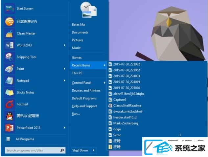The height and width of the screenshot is (157, 208).
Task: Open This PC entry
Action: coord(77,73)
